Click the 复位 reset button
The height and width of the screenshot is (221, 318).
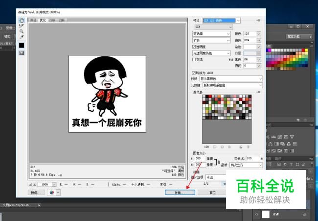(212, 193)
